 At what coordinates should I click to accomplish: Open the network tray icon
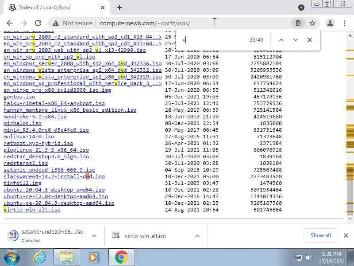pos(299,258)
